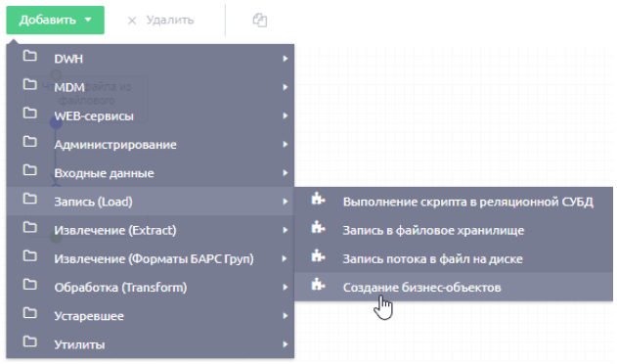
Task: Click folder icon next to MDM
Action: click(x=30, y=84)
